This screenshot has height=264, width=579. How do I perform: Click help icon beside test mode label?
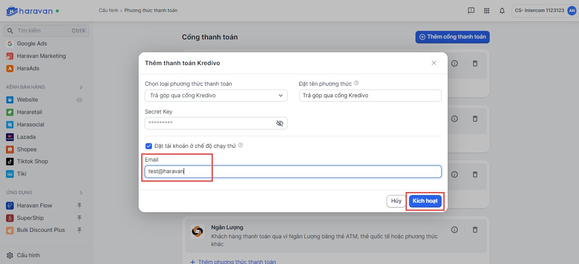[240, 145]
